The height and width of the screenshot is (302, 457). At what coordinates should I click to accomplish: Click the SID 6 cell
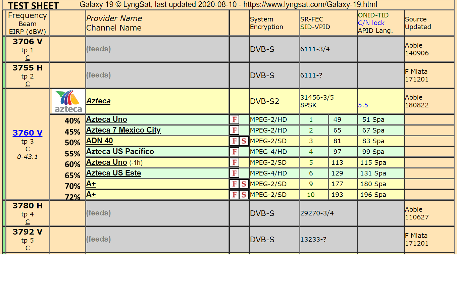pos(314,173)
